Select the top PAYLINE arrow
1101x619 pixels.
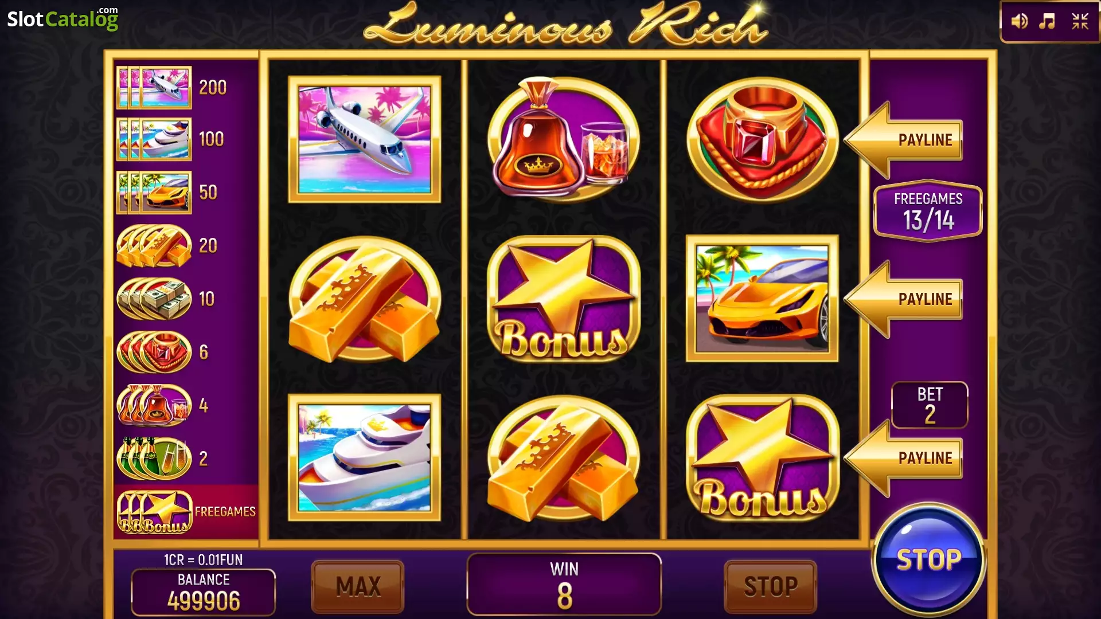pos(903,140)
